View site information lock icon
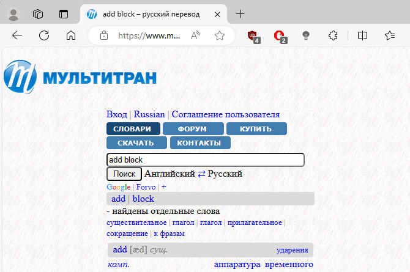 point(104,35)
